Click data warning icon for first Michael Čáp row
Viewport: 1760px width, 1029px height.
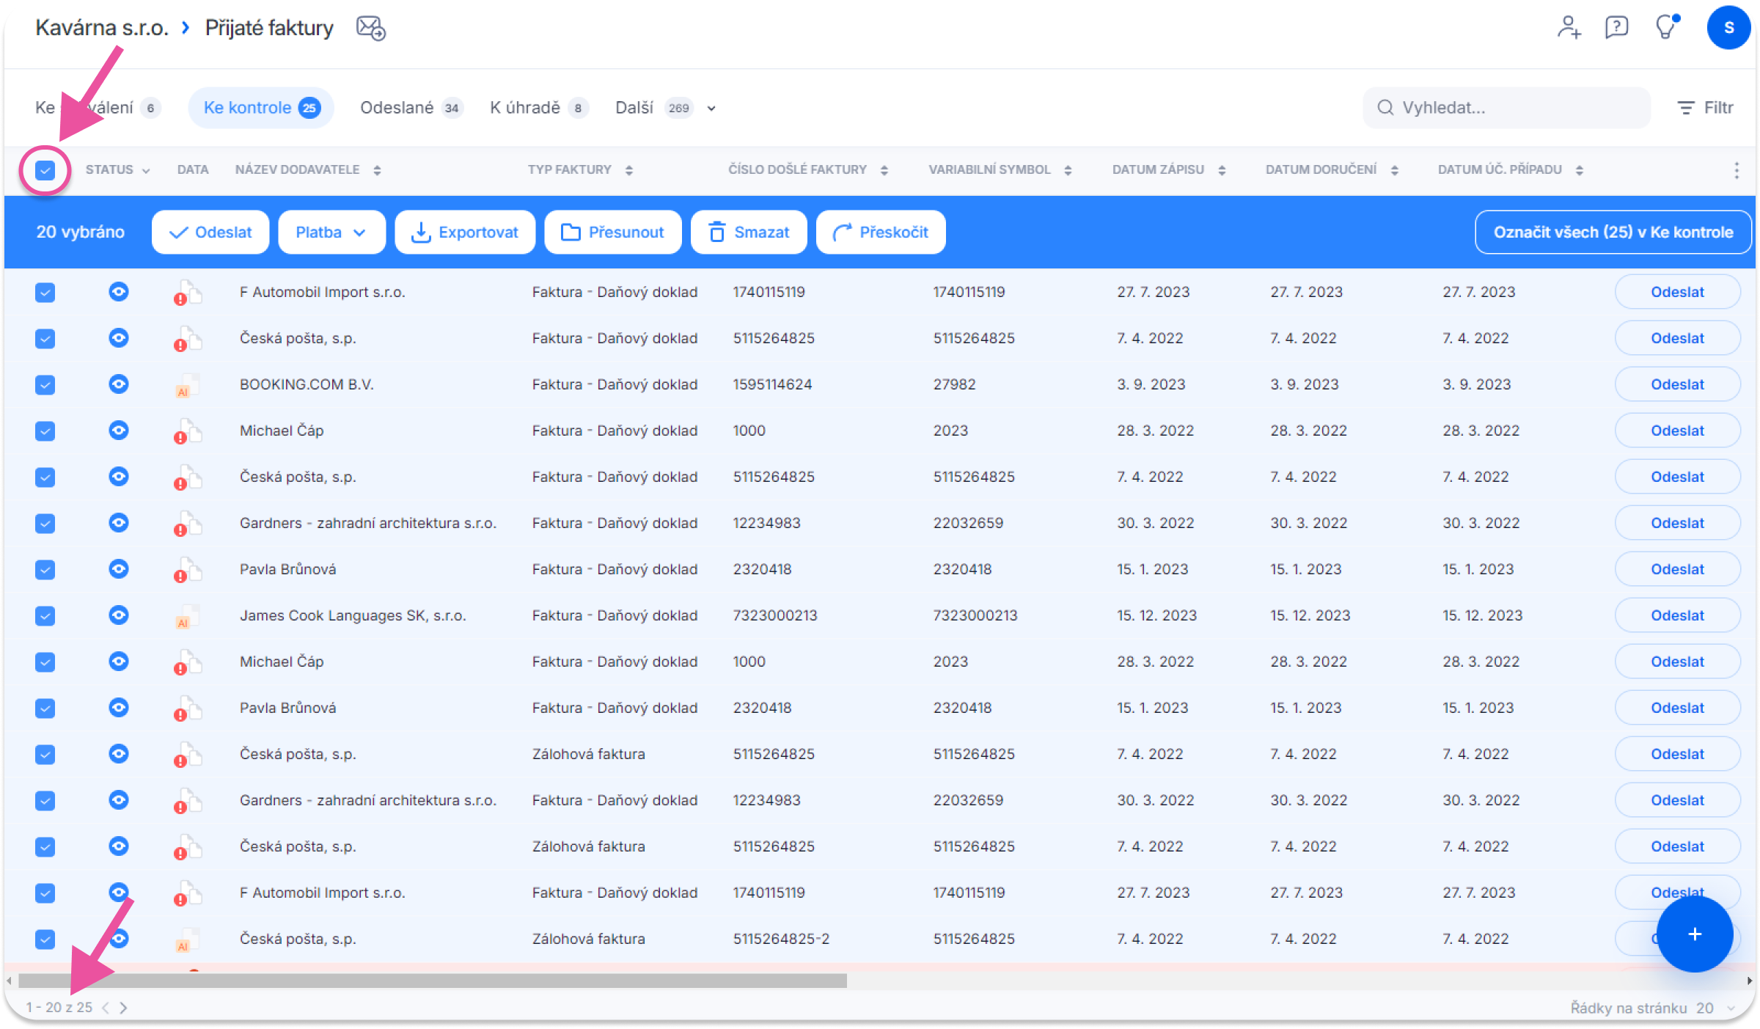tap(187, 431)
